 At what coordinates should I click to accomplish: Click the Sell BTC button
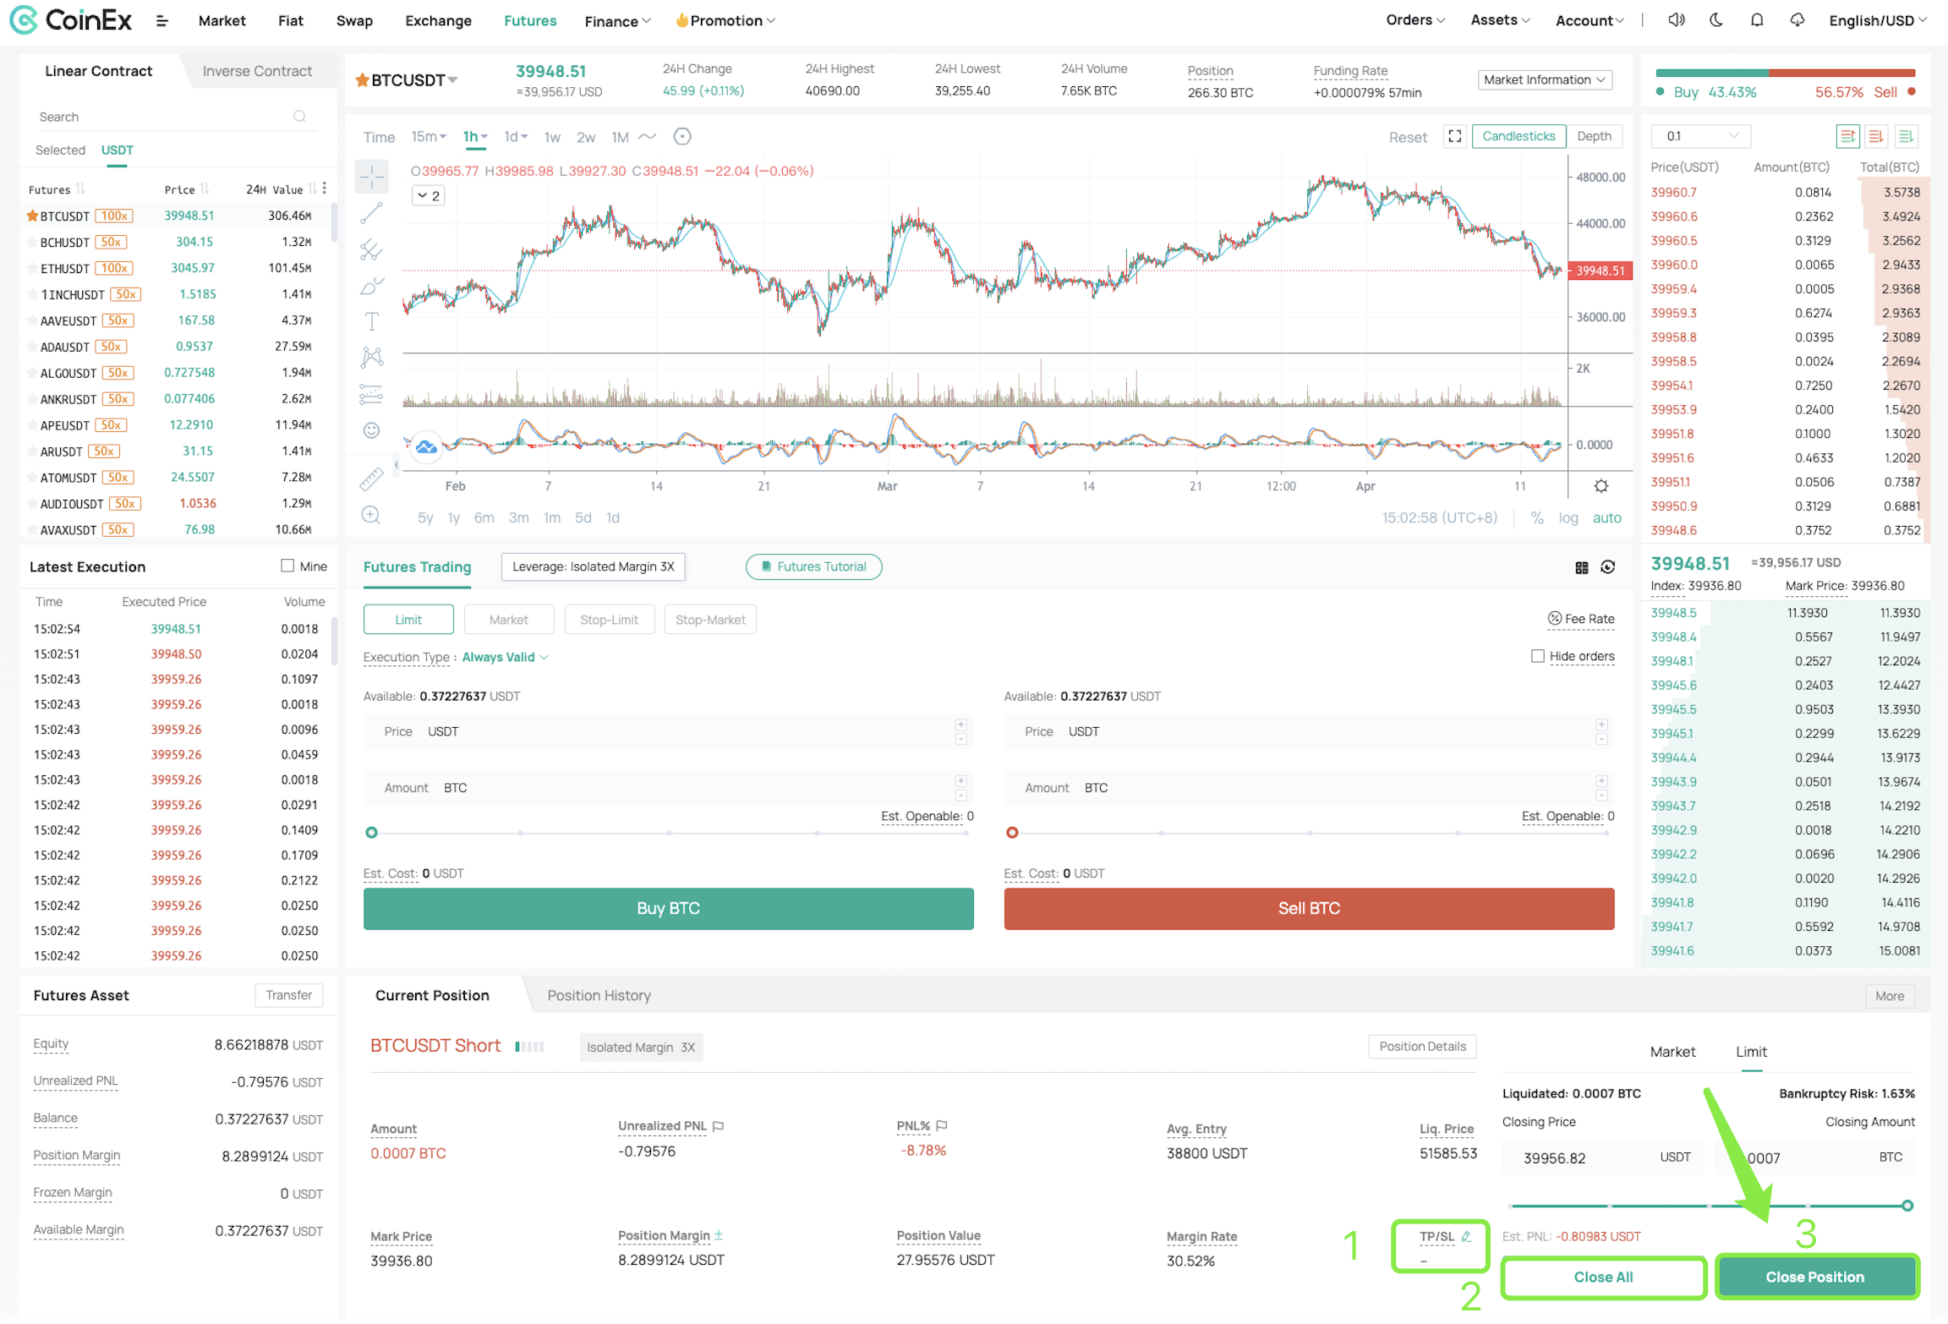(x=1308, y=909)
